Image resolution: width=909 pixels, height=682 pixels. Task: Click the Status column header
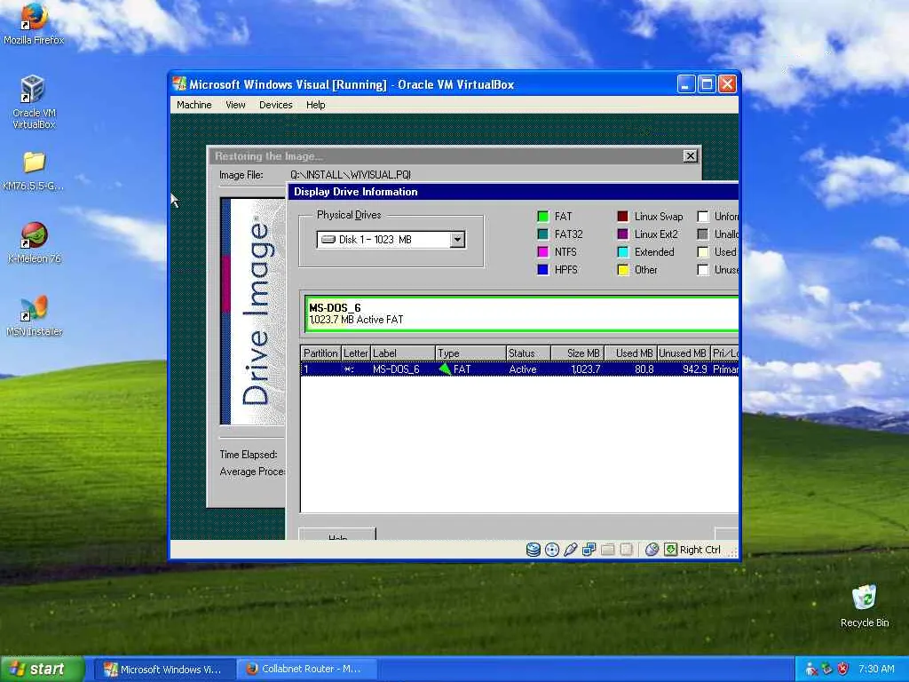coord(527,353)
